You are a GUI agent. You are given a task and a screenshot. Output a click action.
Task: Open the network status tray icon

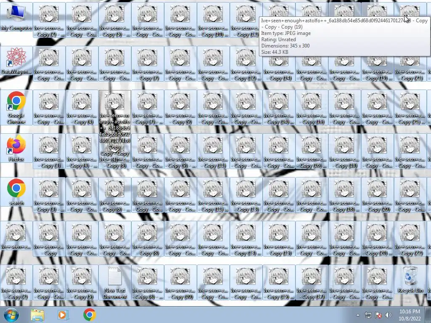[x=368, y=315]
